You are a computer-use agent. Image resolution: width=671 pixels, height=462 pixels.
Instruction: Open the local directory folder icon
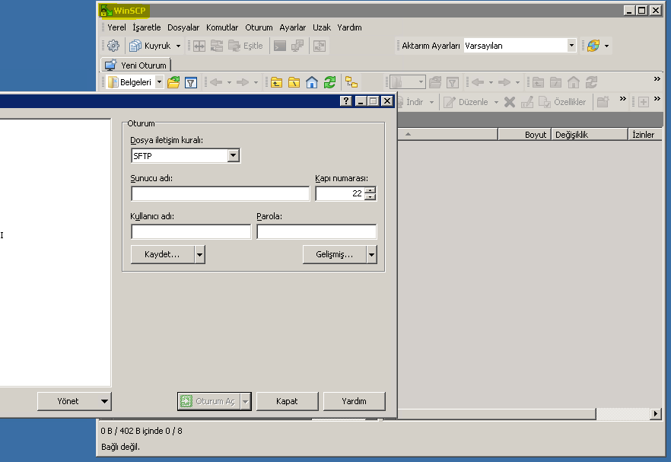click(x=173, y=82)
